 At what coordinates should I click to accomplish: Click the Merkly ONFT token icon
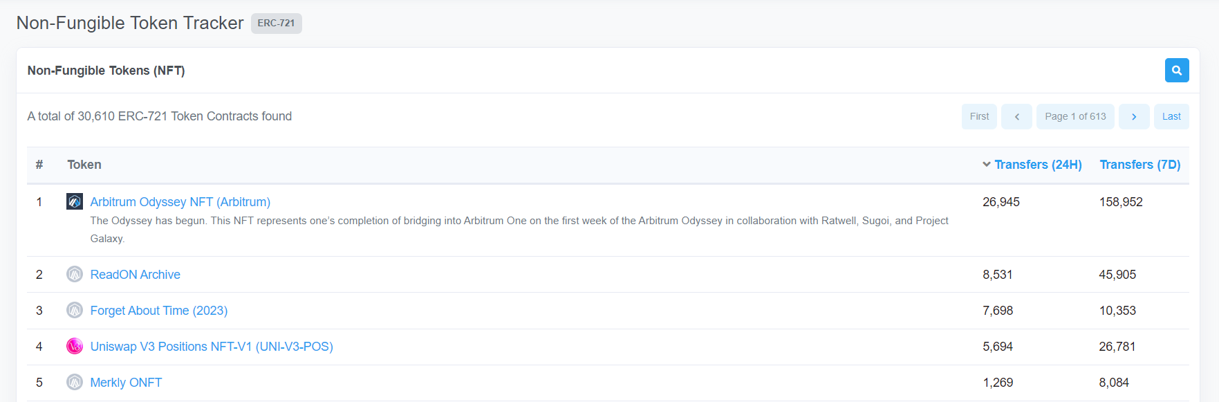75,382
